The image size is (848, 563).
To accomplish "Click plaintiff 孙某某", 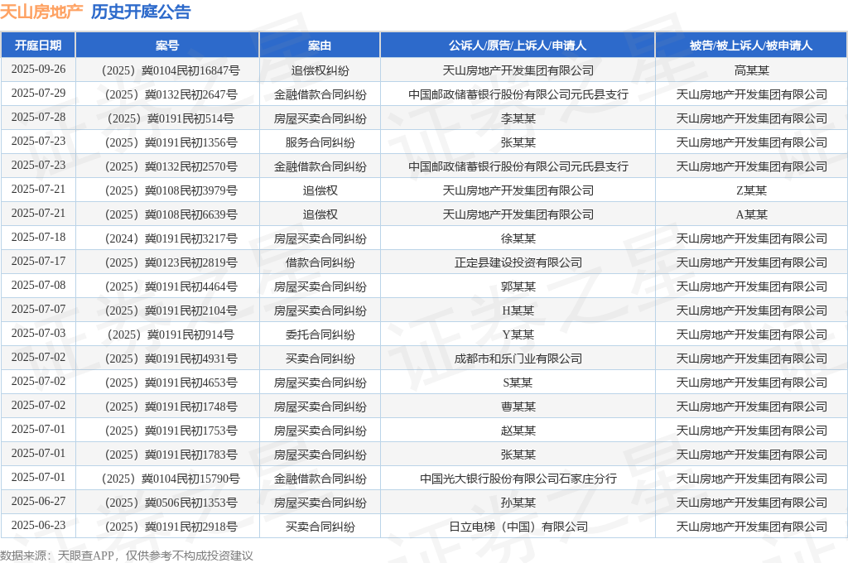I will [x=518, y=503].
